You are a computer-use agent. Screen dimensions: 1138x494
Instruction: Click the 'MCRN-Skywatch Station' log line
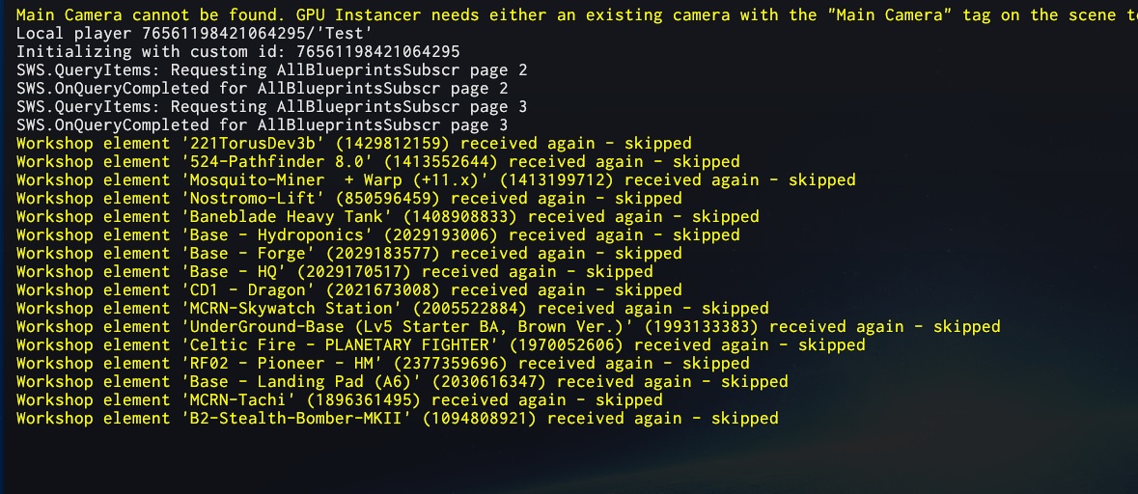[392, 309]
